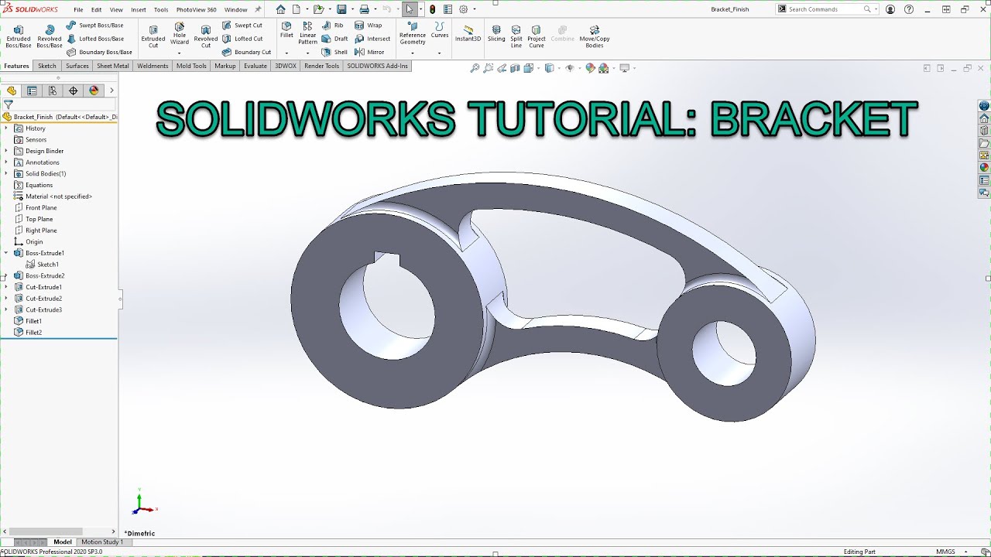Choose the Swept Boss/Base tool
This screenshot has height=557, width=991.
(95, 26)
